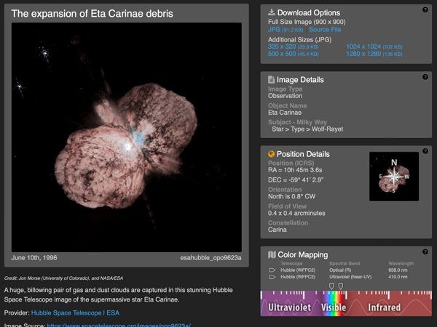Click the Image Details document icon
This screenshot has width=437, height=327.
(271, 79)
